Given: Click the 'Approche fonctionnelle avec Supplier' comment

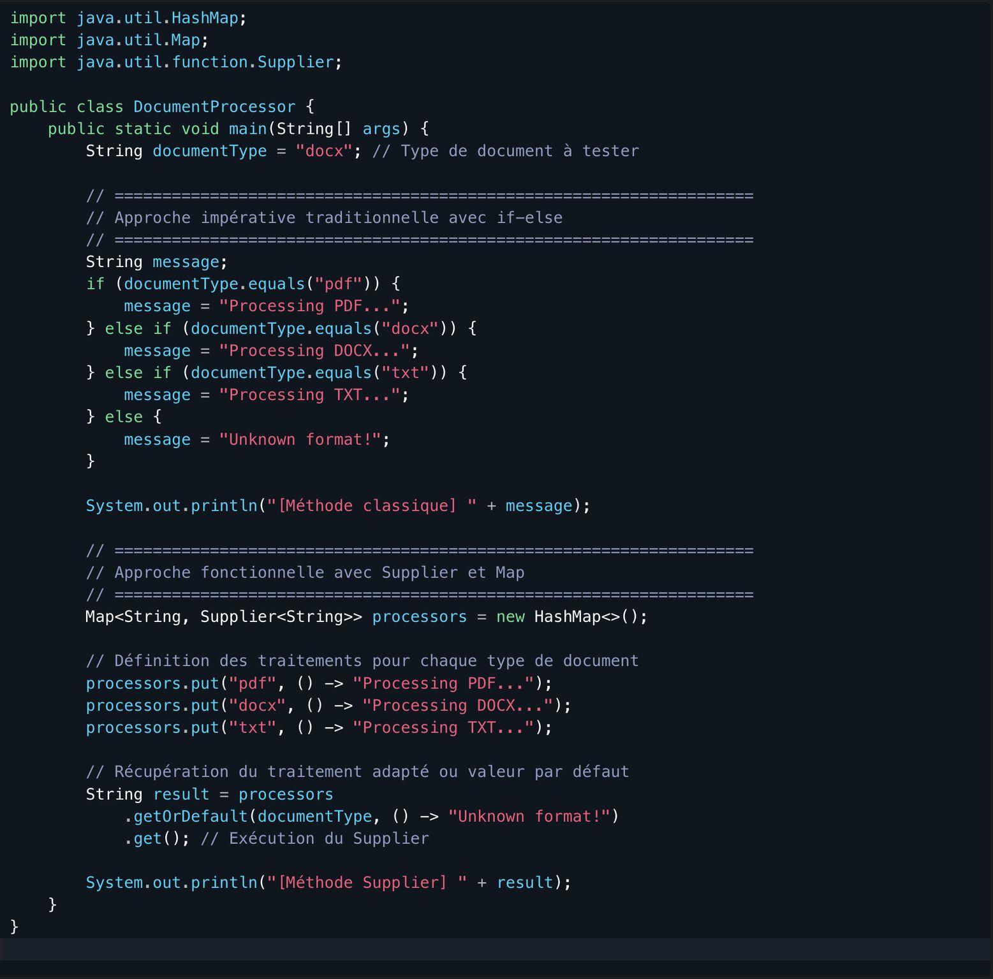Looking at the screenshot, I should tap(305, 572).
